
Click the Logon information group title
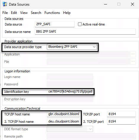17,71
